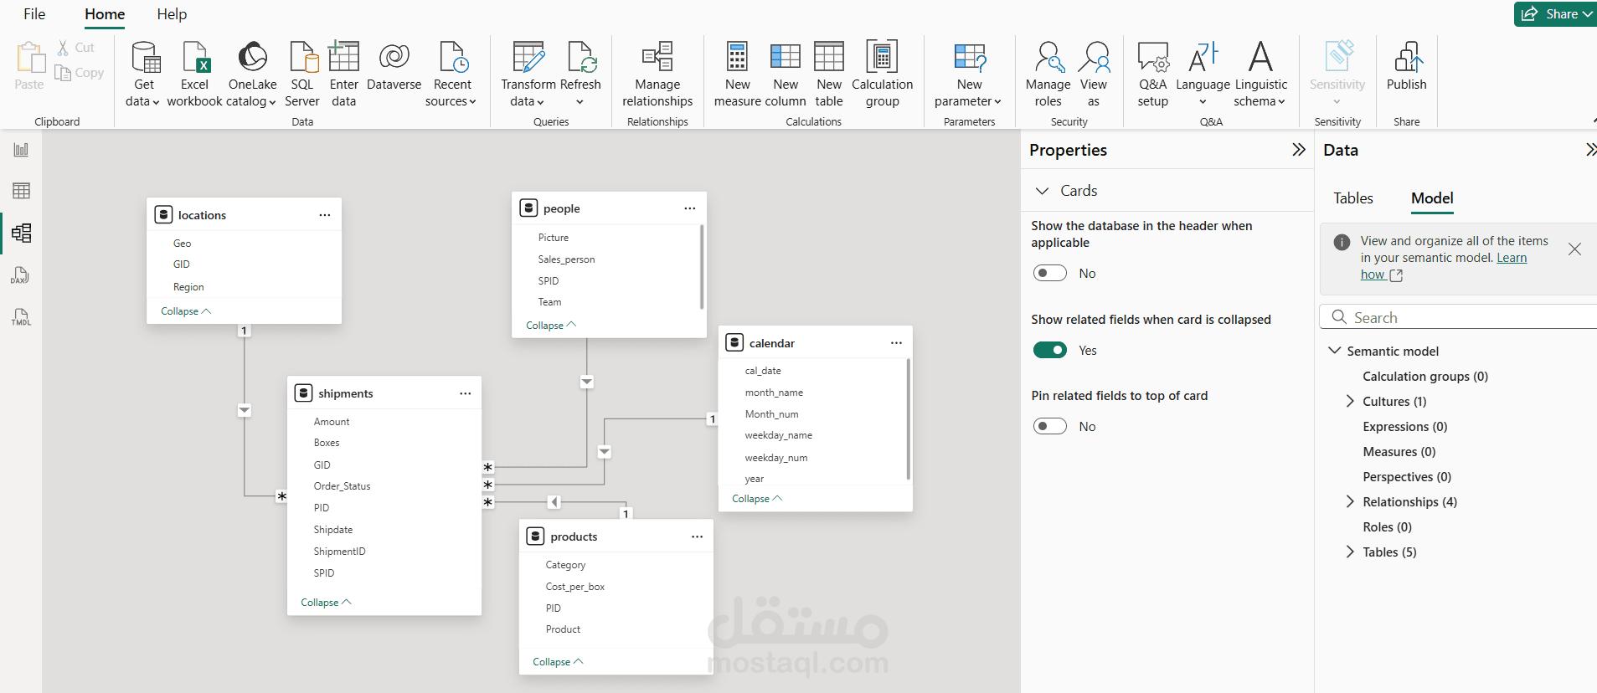Collapse the calendar table card
This screenshot has width=1597, height=693.
[x=757, y=498]
